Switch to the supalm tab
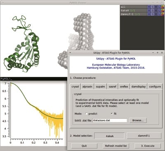Image resolution: width=165 pixels, height=151 pixels. pos(100,86)
